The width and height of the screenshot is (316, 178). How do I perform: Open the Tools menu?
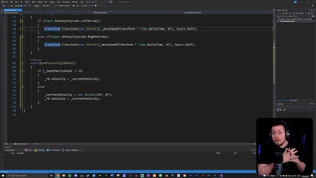[x=59, y=2]
